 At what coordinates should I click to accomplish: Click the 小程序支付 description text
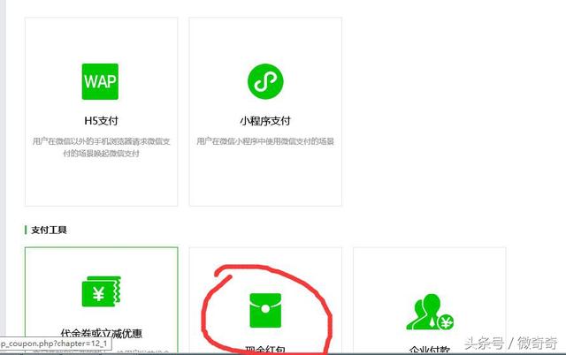[265, 141]
